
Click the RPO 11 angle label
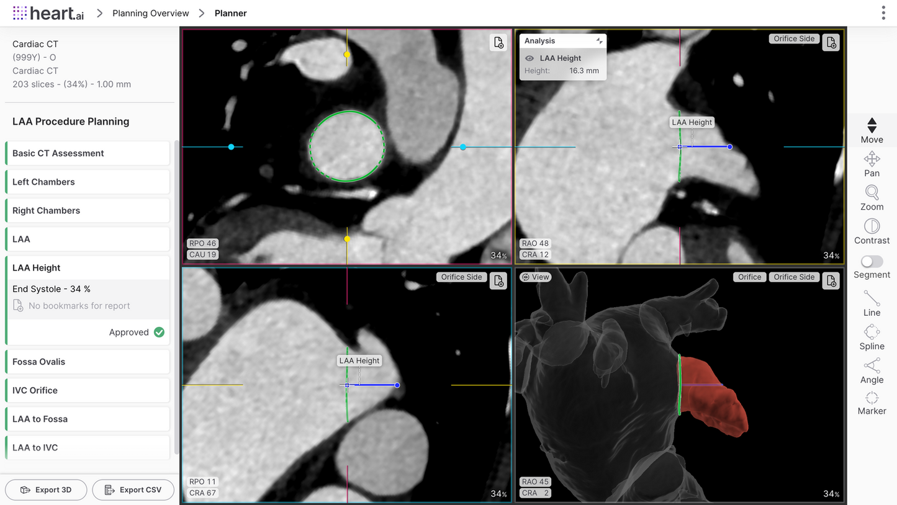click(x=203, y=482)
